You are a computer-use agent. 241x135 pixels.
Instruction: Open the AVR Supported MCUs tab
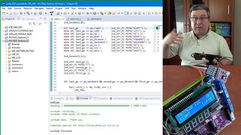coord(148,98)
